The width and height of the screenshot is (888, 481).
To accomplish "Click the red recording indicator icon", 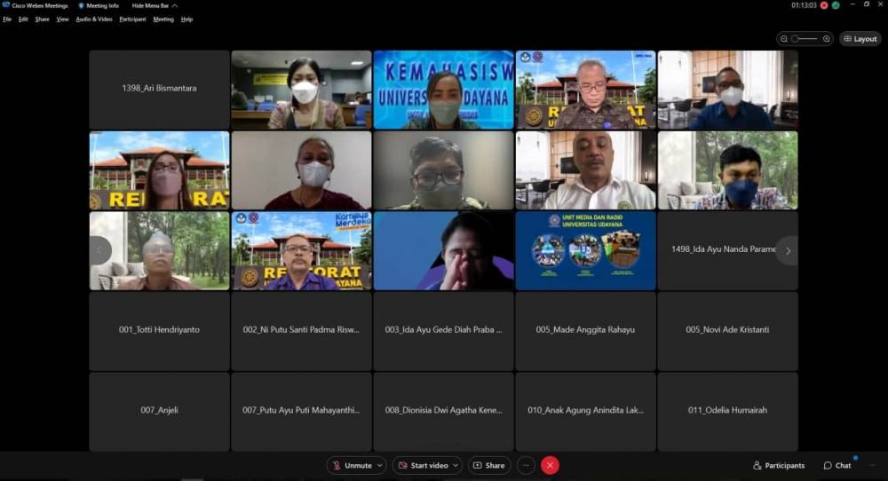I will tap(824, 5).
